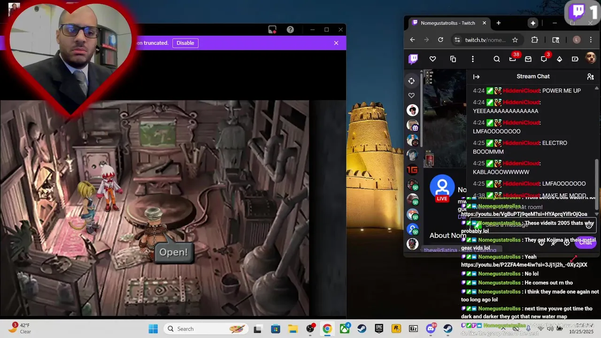601x338 pixels.
Task: Click the Twitch sidebar recommended channels arrows icon
Action: coord(411,81)
